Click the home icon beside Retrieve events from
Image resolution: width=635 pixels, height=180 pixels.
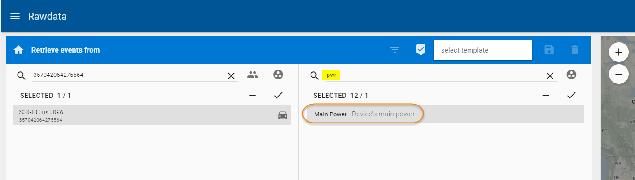tap(18, 50)
